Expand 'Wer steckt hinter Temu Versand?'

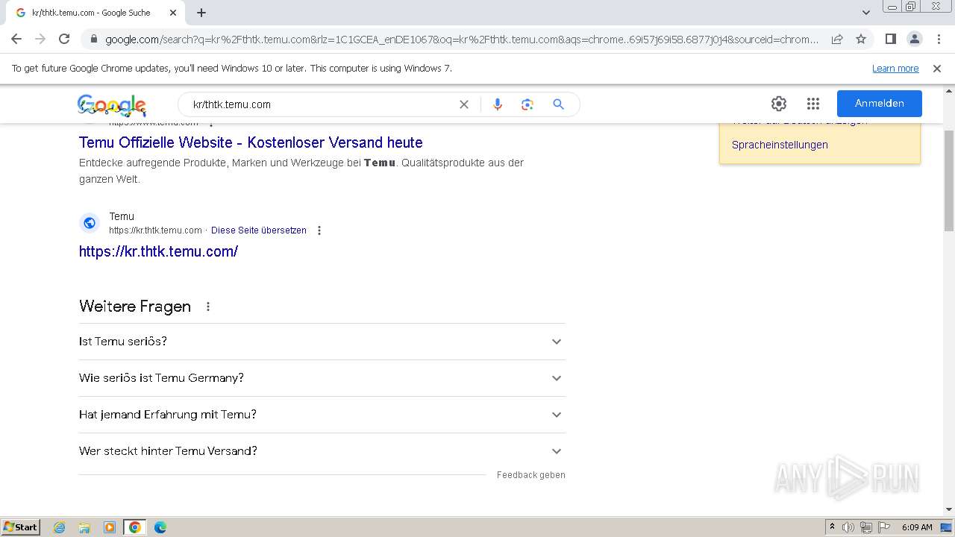click(x=322, y=451)
